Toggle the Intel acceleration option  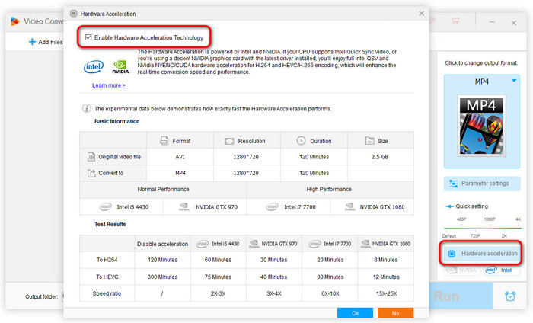pyautogui.click(x=501, y=270)
